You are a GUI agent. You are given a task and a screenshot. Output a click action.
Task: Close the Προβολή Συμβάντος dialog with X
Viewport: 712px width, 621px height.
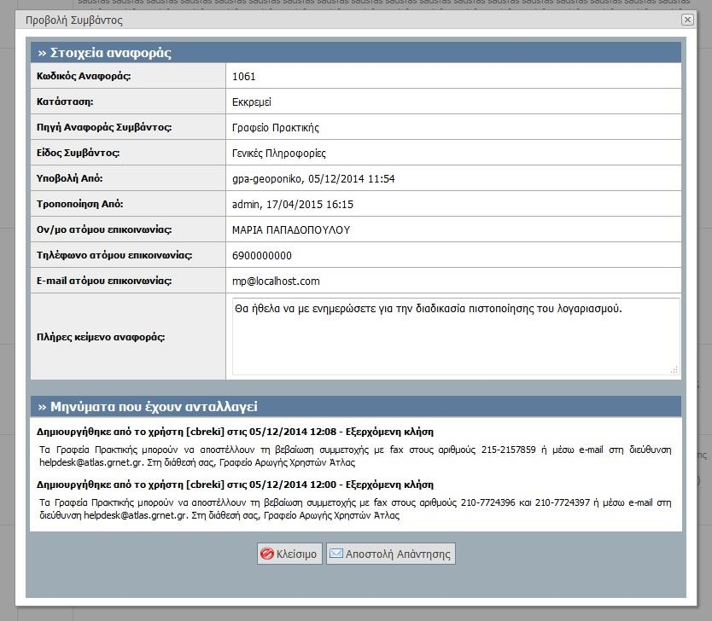[687, 20]
